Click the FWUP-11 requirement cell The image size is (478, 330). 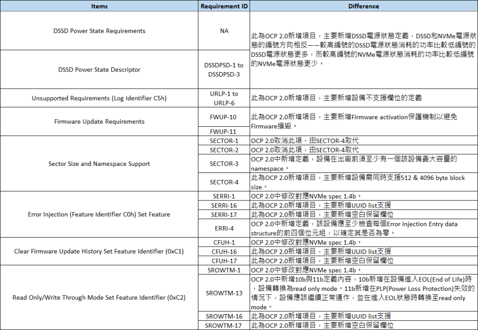(x=224, y=131)
